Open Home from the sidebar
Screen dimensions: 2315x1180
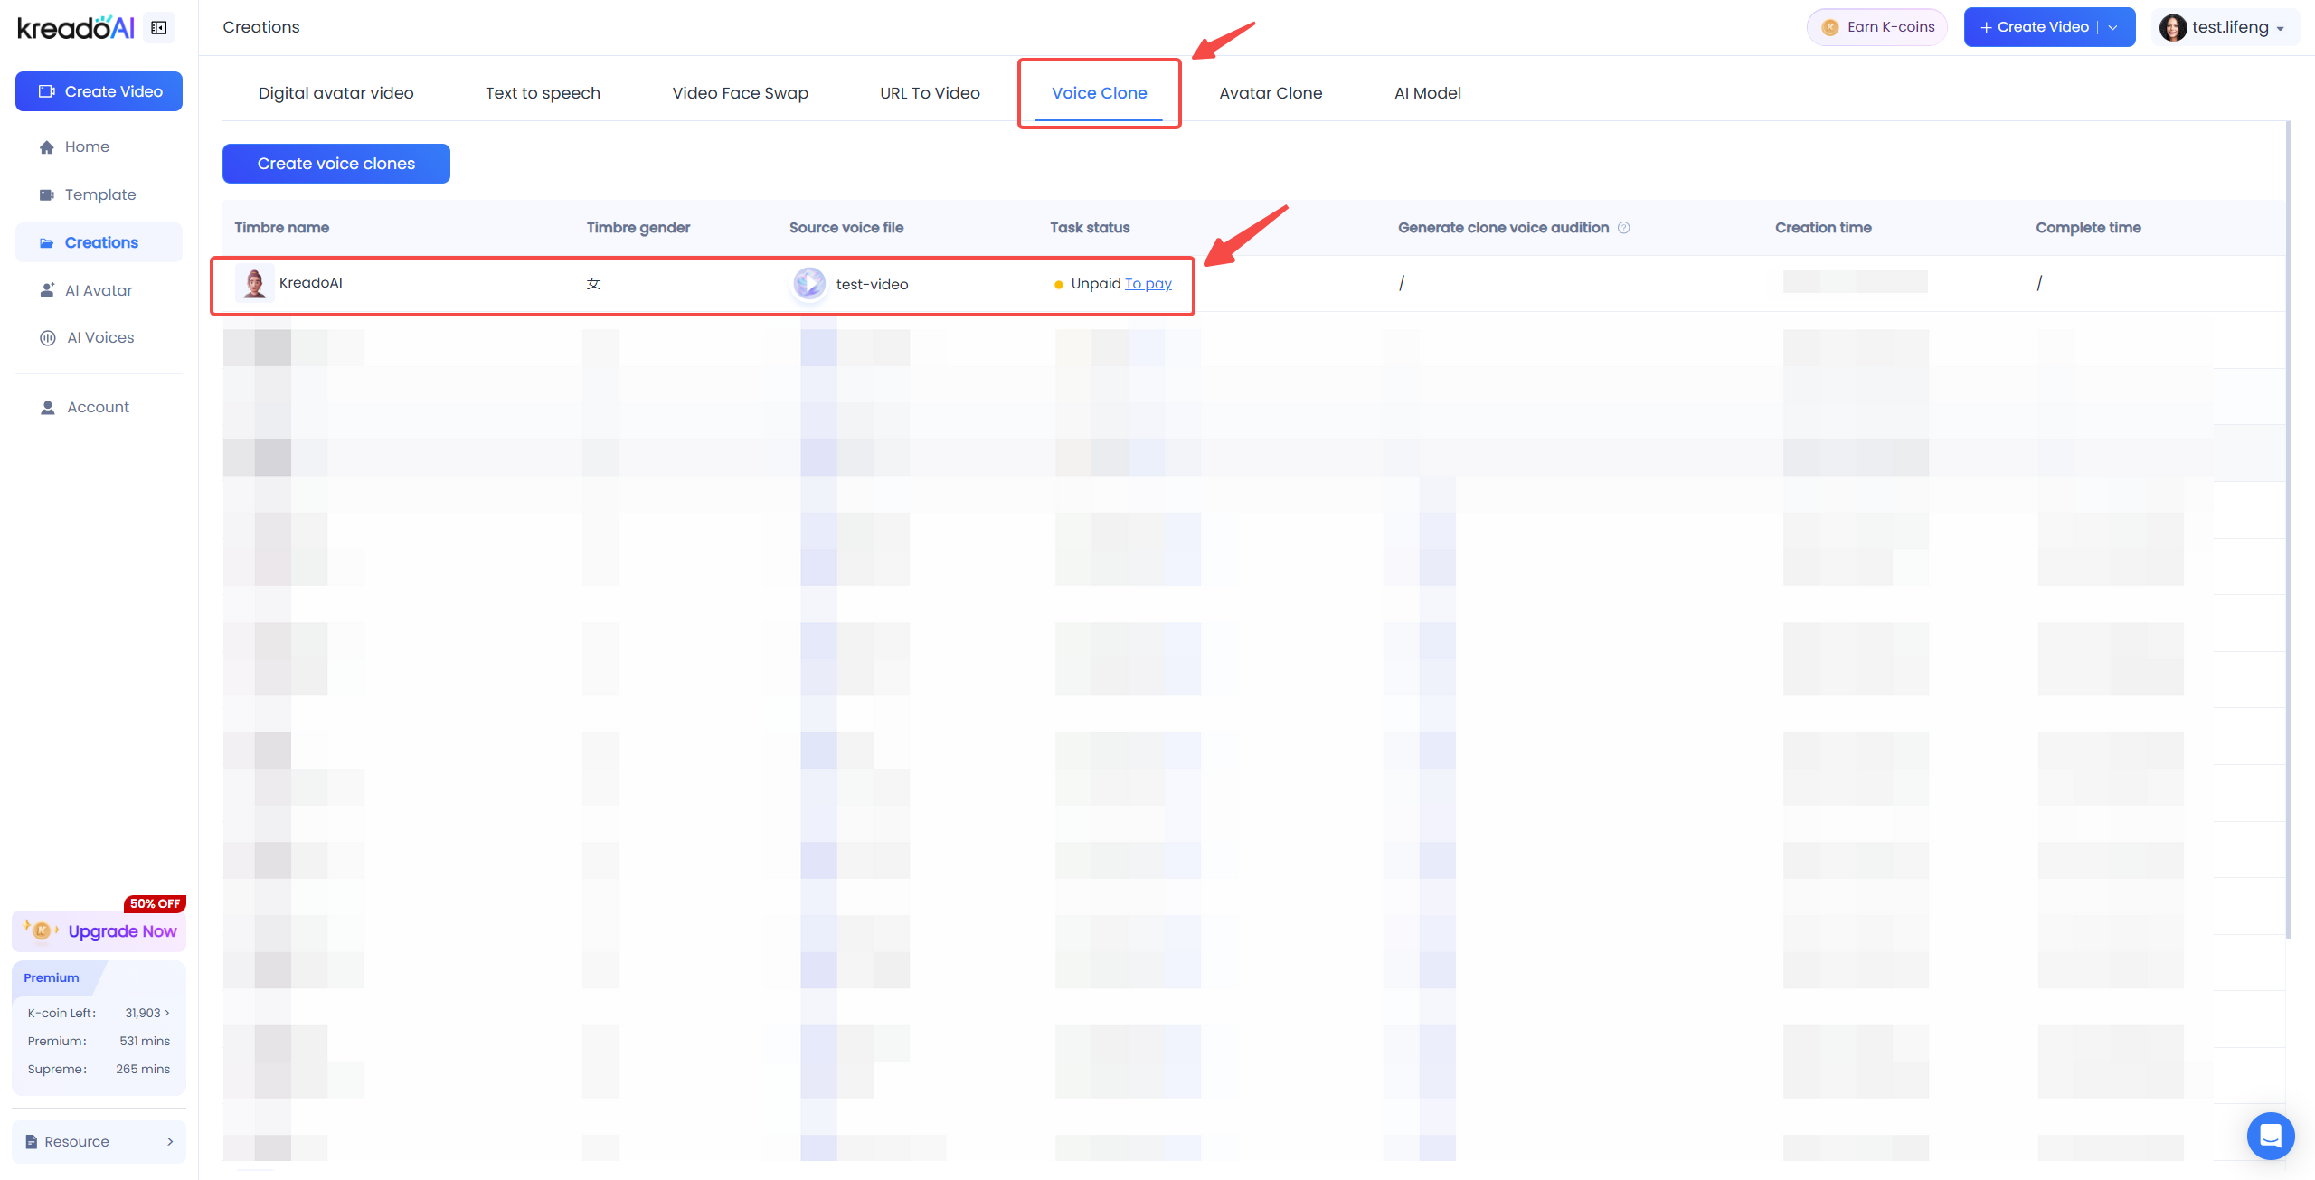pyautogui.click(x=87, y=146)
